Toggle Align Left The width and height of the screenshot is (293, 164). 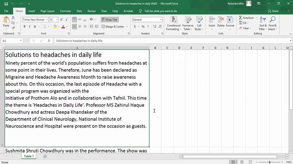coord(74,26)
